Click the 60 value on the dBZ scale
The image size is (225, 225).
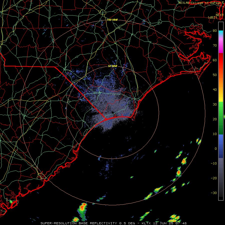(x=215, y=60)
